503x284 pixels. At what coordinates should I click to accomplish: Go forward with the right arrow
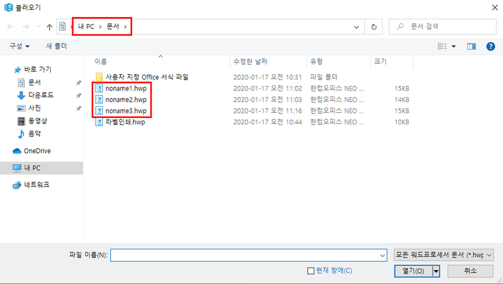coord(26,27)
